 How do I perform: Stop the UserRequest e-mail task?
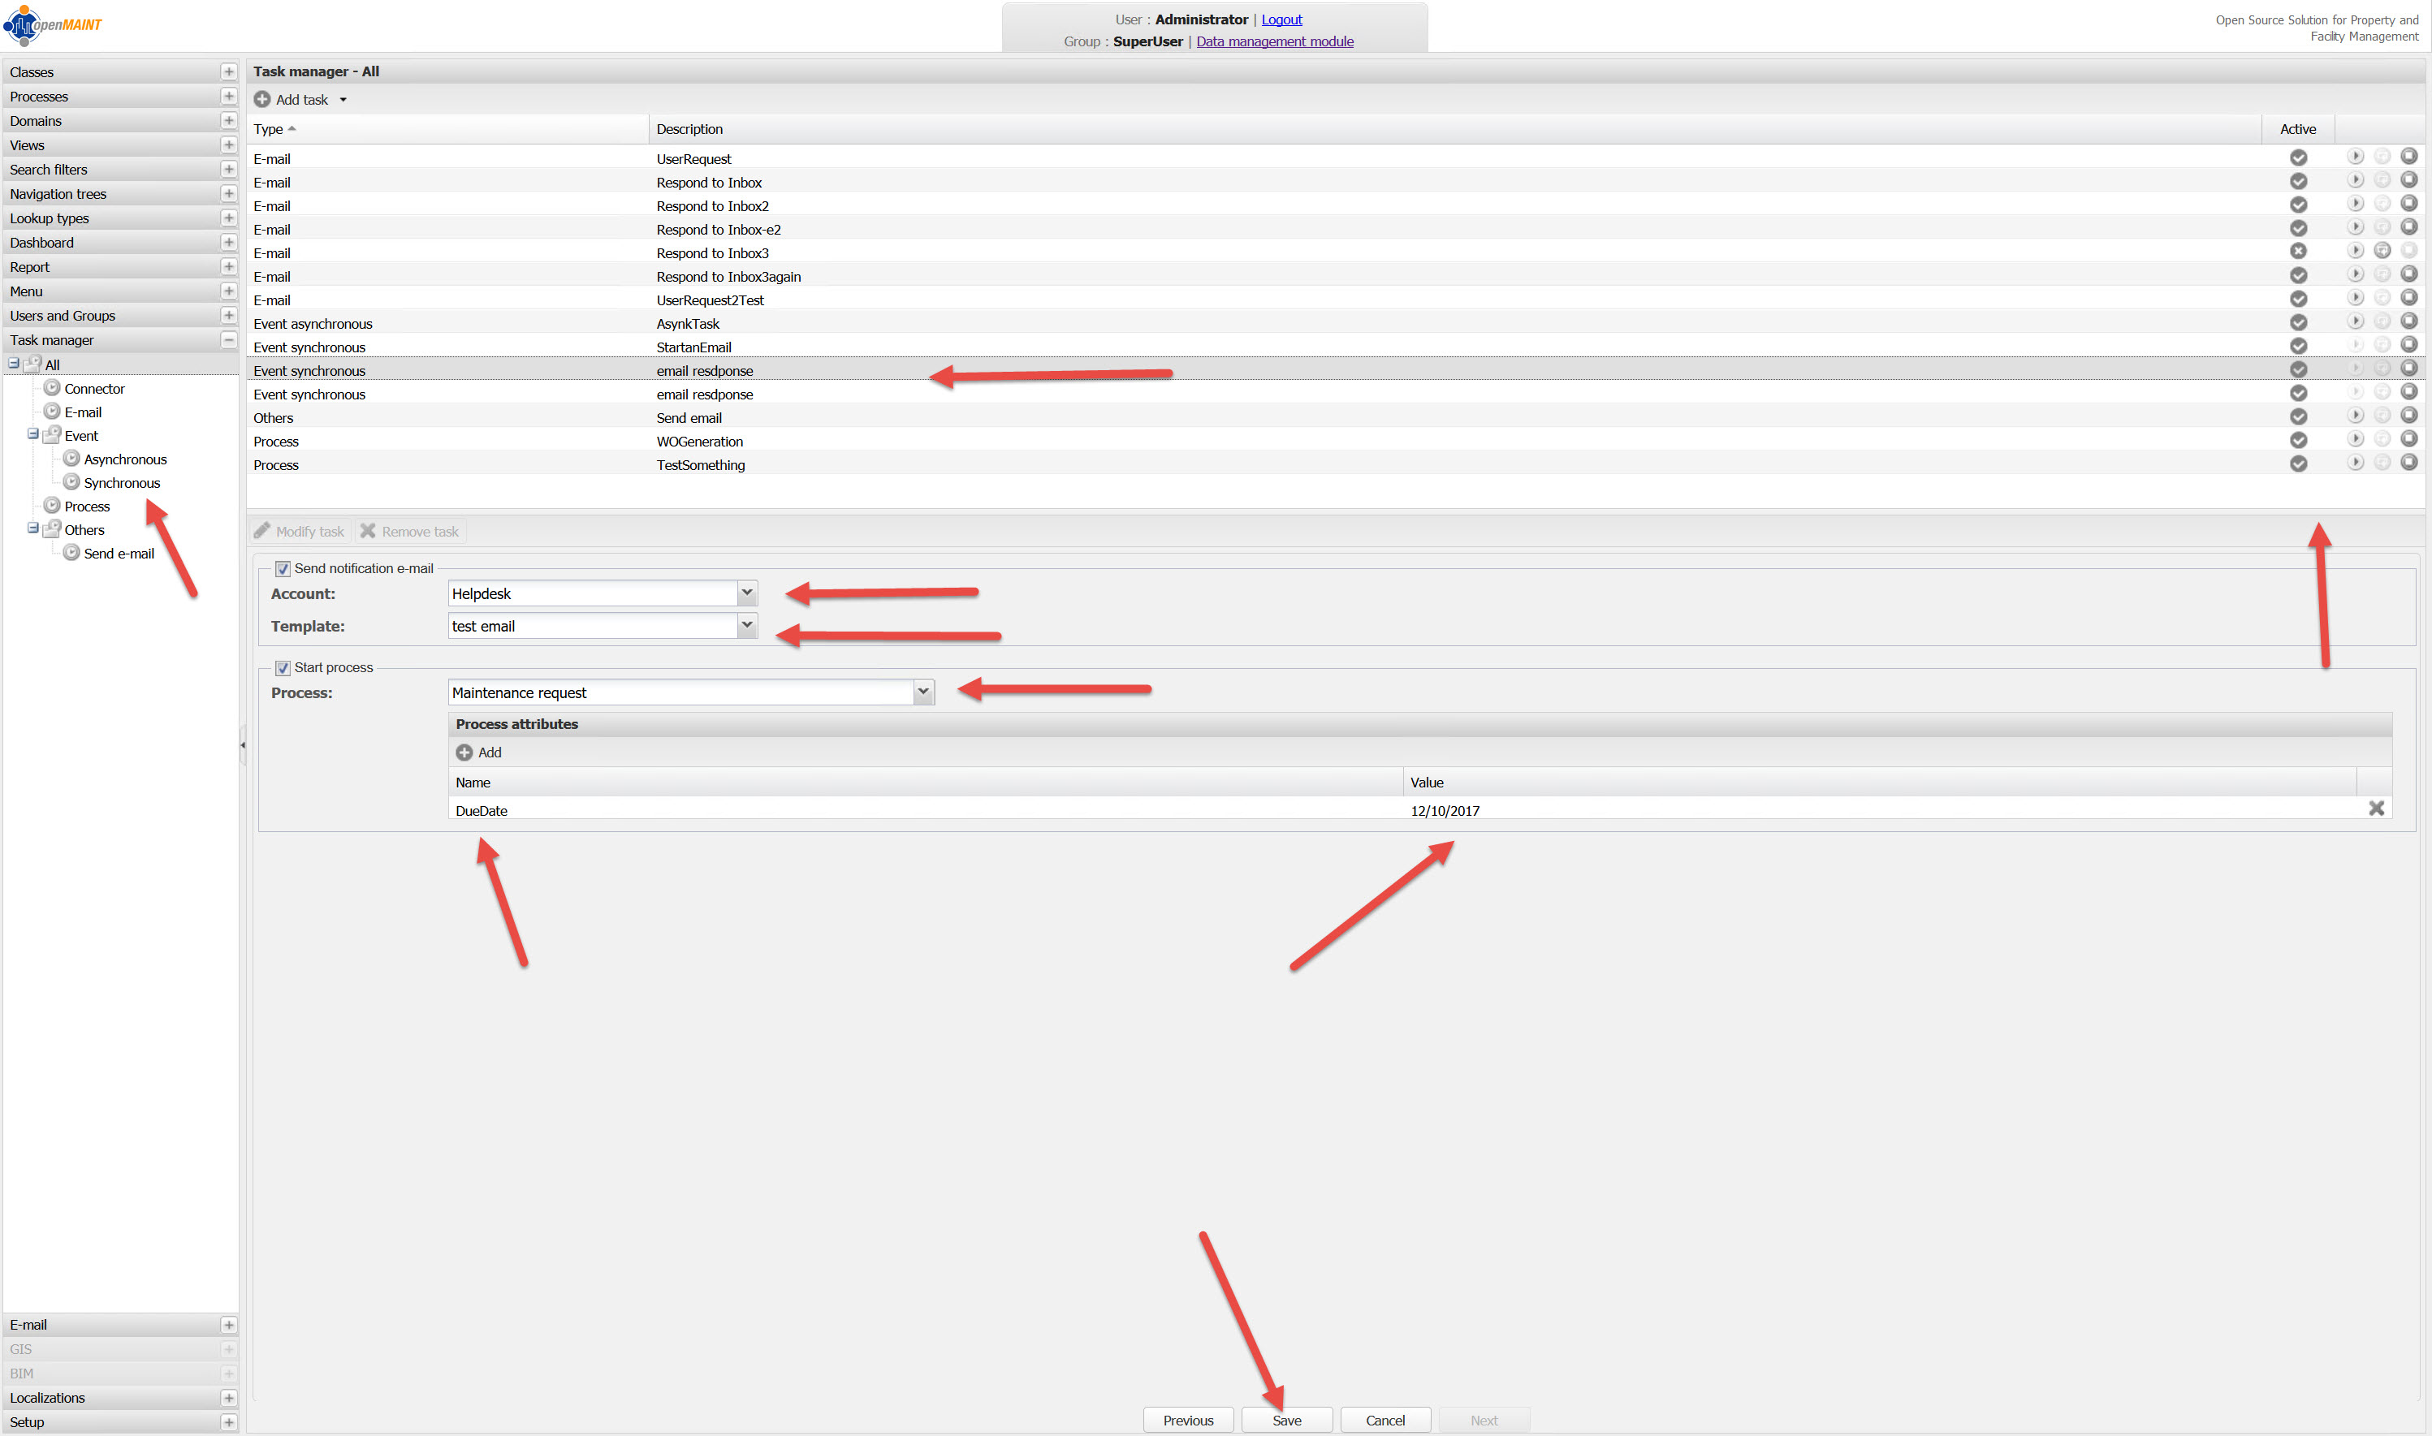tap(2408, 157)
